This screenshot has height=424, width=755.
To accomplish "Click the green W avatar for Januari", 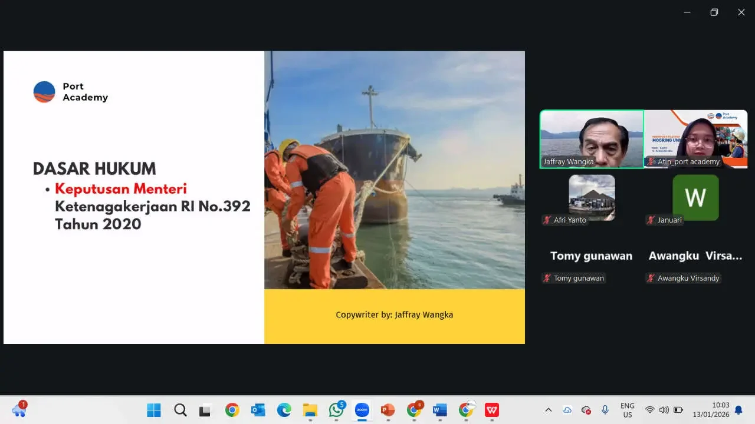I will pyautogui.click(x=696, y=197).
